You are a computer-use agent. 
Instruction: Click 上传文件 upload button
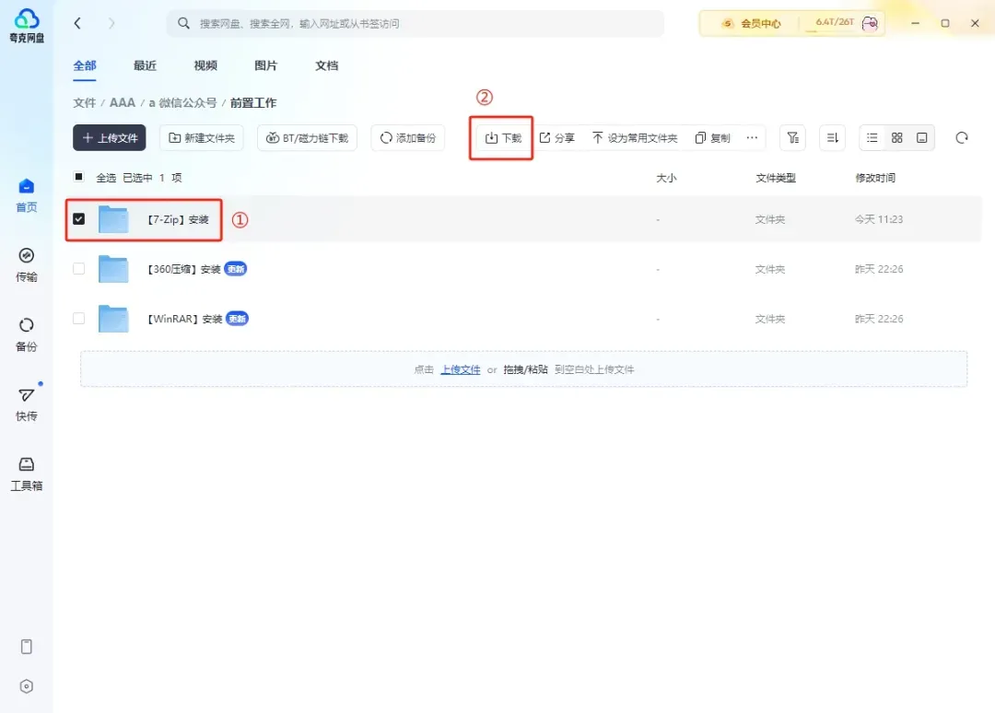click(109, 137)
